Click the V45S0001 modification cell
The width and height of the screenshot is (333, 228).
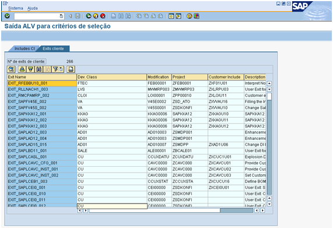159,108
